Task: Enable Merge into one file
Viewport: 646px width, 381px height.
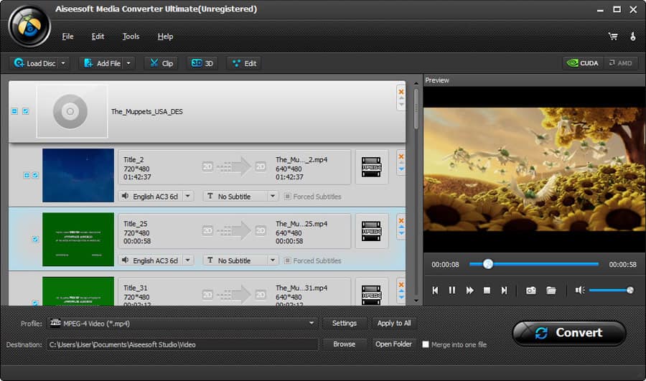Action: (x=426, y=344)
